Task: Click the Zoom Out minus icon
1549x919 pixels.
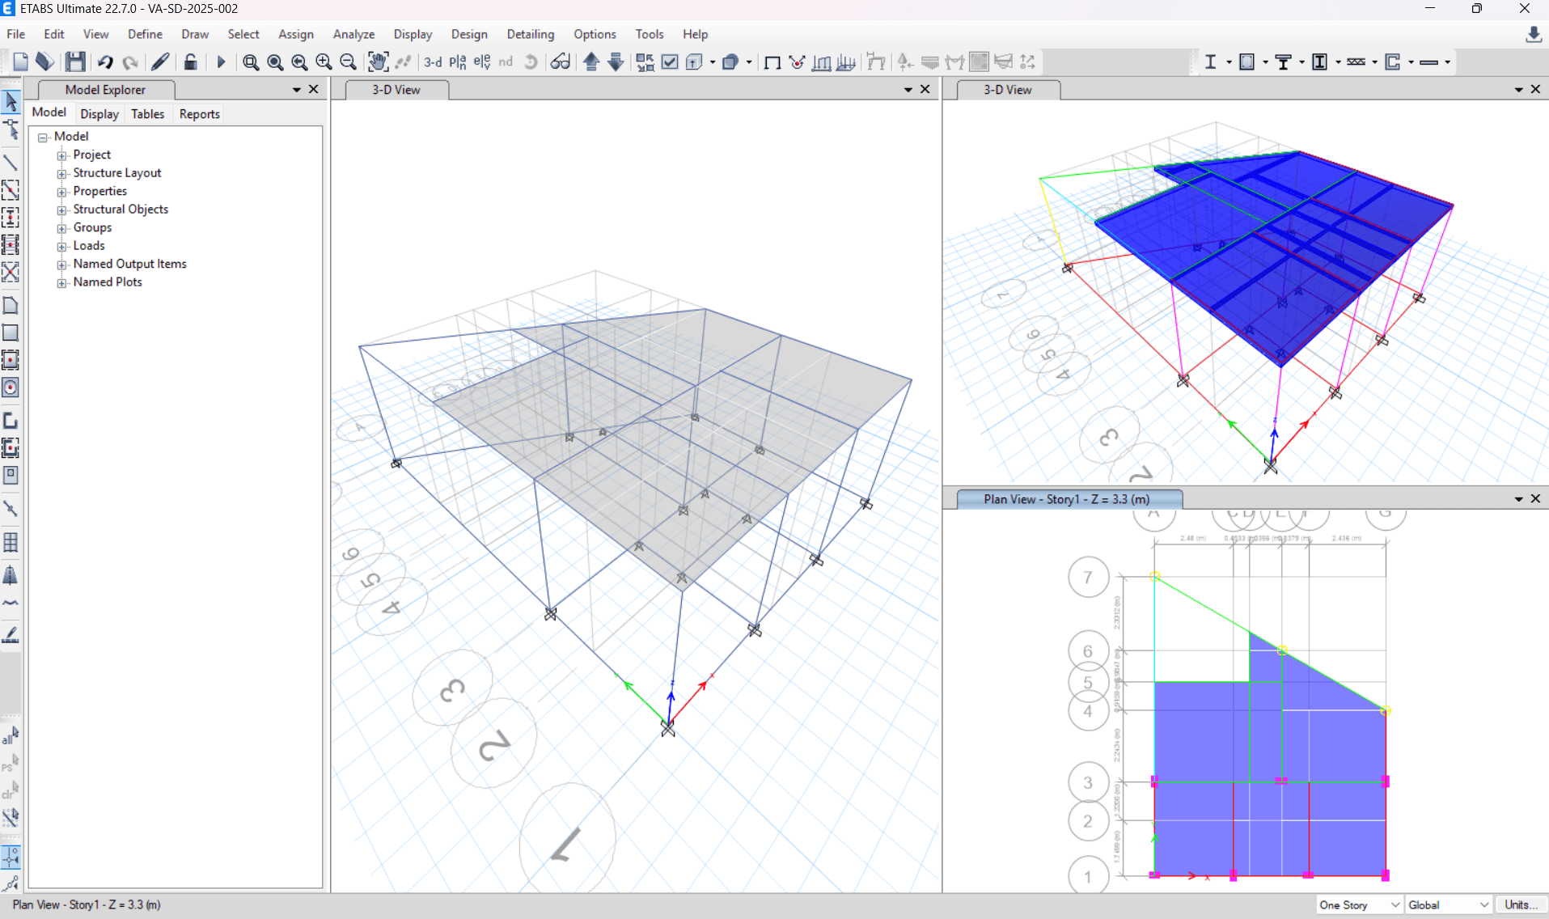Action: tap(348, 62)
